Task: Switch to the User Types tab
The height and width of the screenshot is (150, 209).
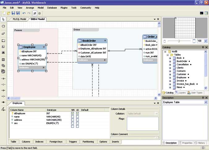Action: click(x=195, y=93)
